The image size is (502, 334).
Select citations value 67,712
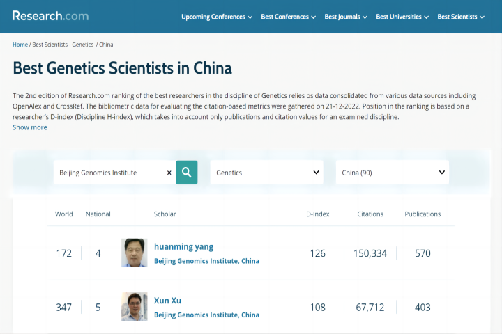pyautogui.click(x=370, y=307)
